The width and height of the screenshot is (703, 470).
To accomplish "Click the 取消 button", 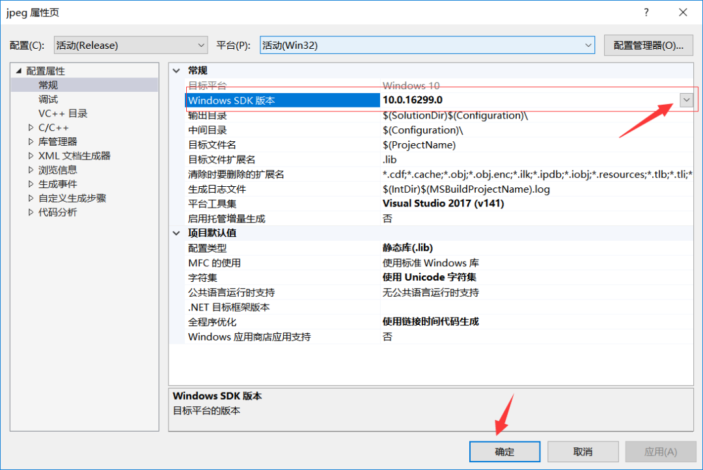I will (583, 451).
